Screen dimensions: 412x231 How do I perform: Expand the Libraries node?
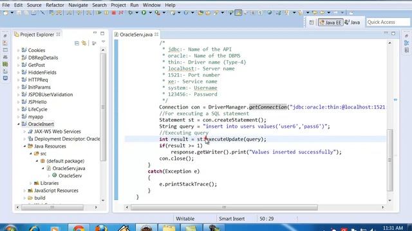[x=31, y=183]
